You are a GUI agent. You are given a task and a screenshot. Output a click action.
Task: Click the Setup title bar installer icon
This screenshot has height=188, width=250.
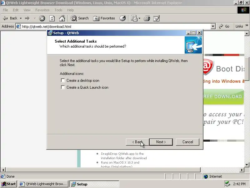tap(50, 33)
